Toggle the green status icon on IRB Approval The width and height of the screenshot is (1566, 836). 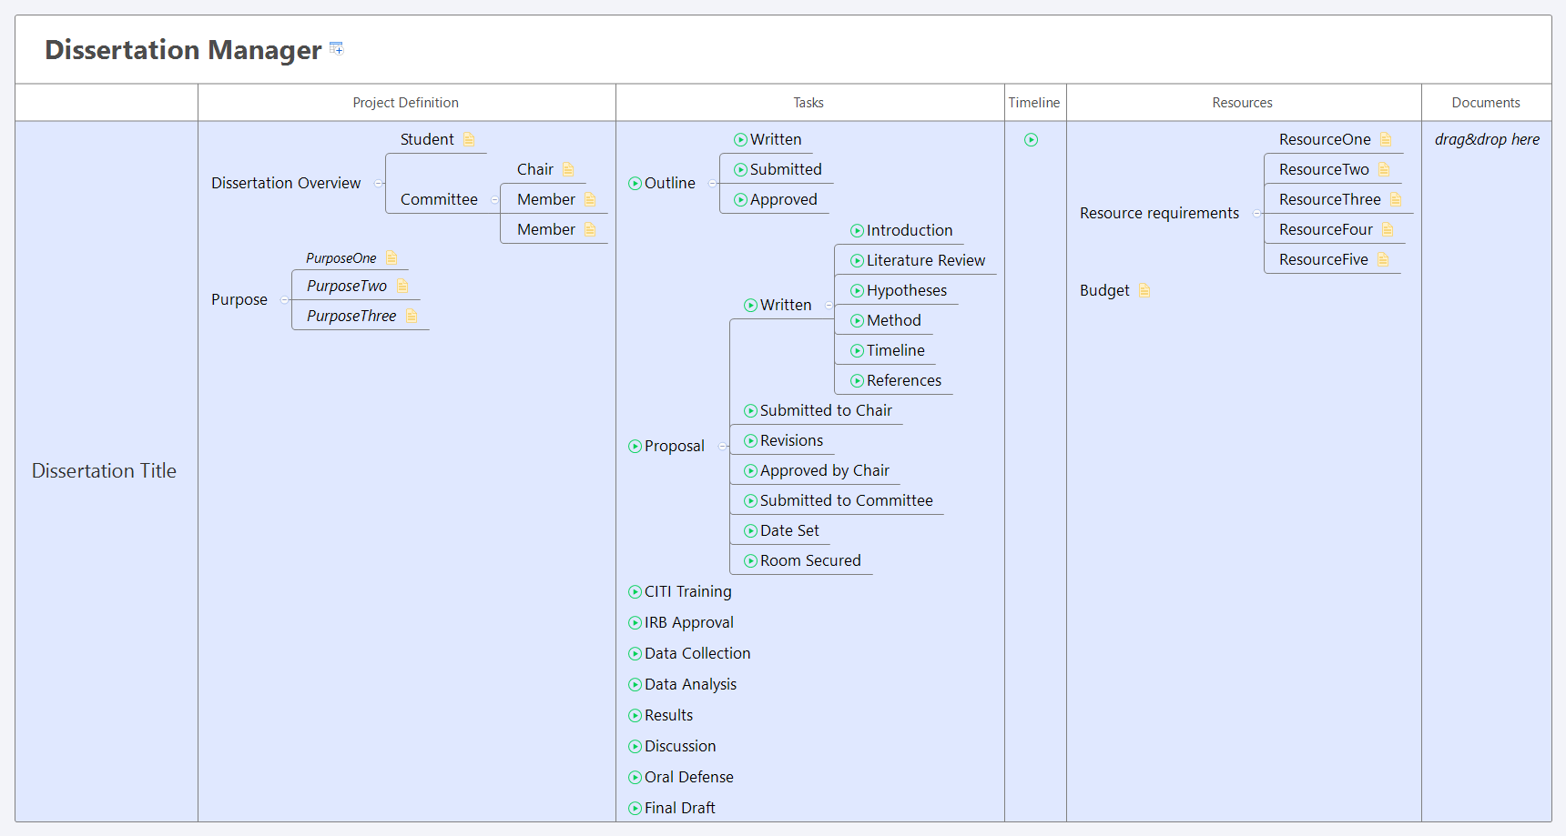point(635,622)
